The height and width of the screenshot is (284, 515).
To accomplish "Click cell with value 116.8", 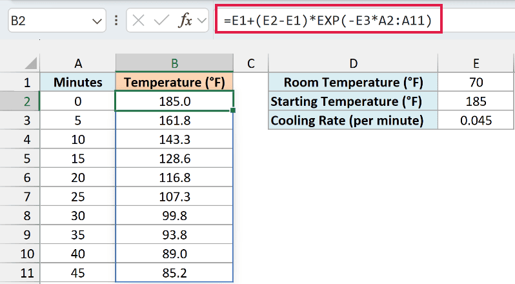I will [x=174, y=177].
